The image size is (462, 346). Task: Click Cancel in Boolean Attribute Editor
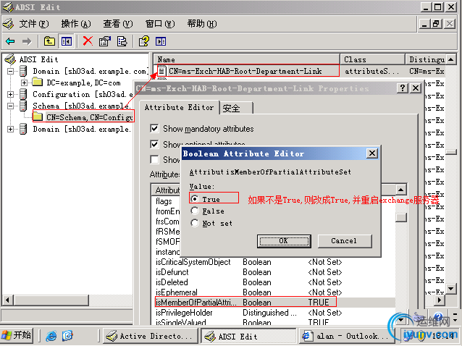click(345, 241)
